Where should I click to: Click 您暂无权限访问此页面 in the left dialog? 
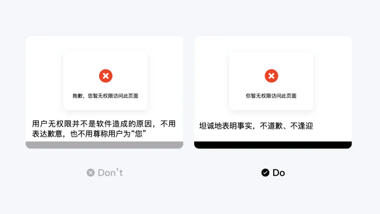(113, 96)
